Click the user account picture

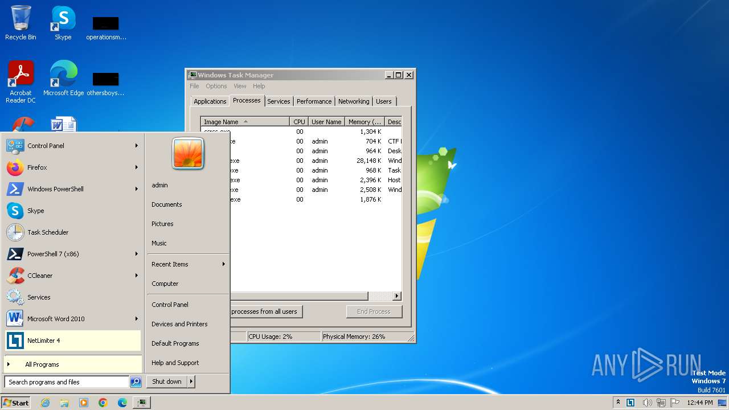point(188,153)
